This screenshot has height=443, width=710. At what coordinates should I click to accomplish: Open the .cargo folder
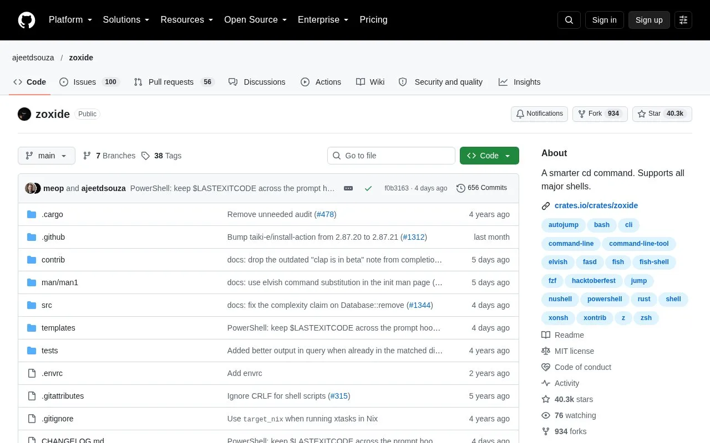pyautogui.click(x=52, y=214)
